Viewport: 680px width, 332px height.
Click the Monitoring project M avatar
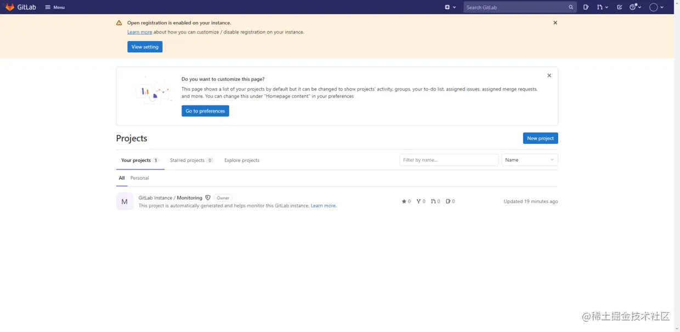[124, 201]
